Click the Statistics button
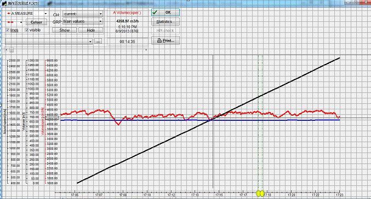Viewport: 371px width, 199px height. point(165,22)
